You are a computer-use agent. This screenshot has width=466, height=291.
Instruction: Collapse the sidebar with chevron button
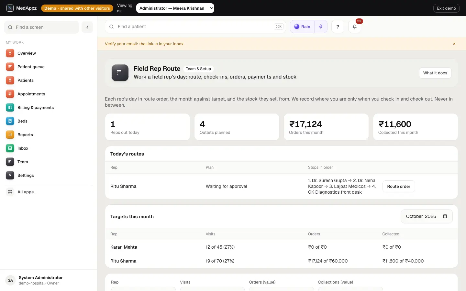point(87,27)
